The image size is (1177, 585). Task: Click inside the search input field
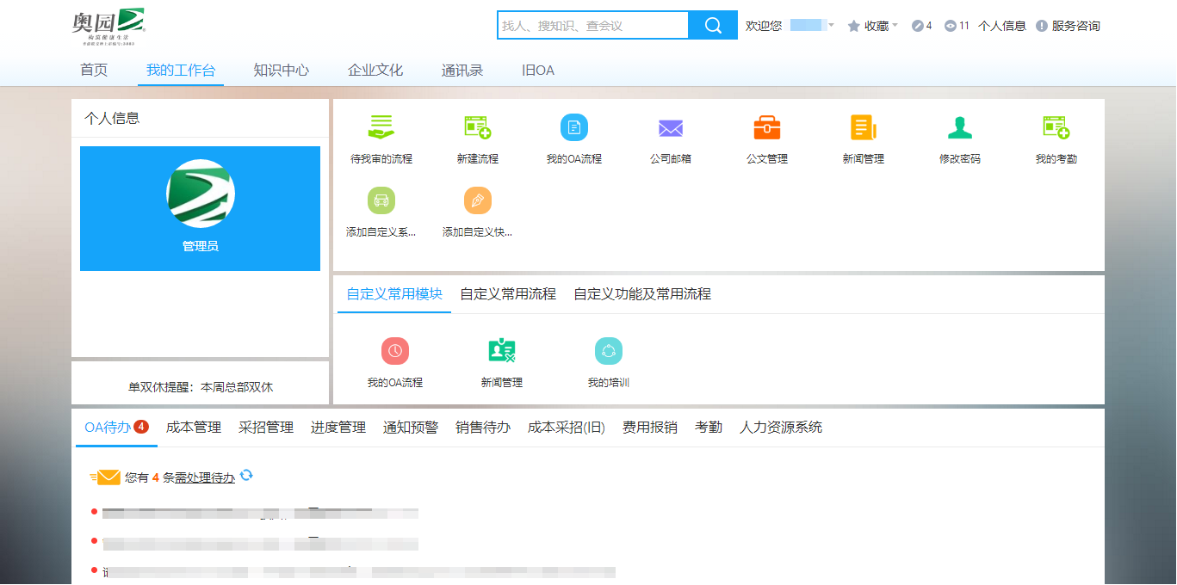[592, 25]
